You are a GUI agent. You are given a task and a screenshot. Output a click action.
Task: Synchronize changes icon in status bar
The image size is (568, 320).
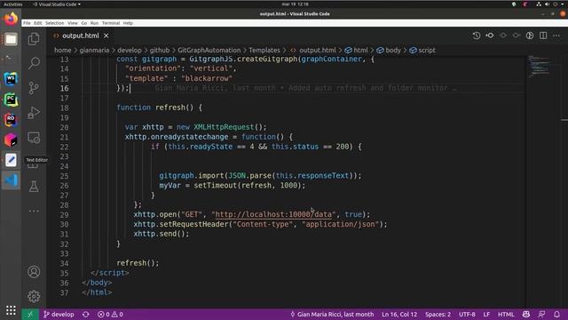click(86, 314)
